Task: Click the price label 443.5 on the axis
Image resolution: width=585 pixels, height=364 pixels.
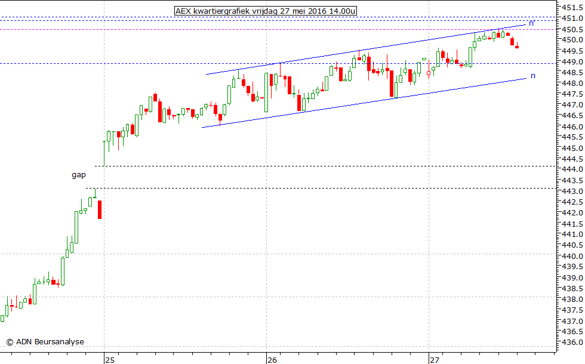Action: tap(573, 180)
